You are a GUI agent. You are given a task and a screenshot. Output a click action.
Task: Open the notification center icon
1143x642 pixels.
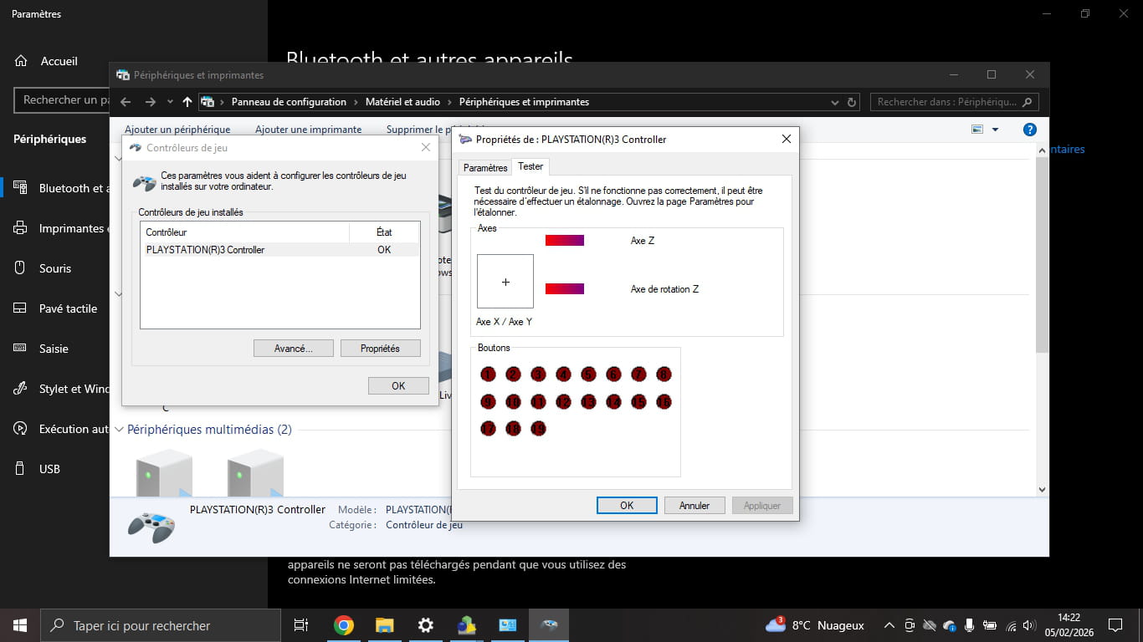(1115, 625)
